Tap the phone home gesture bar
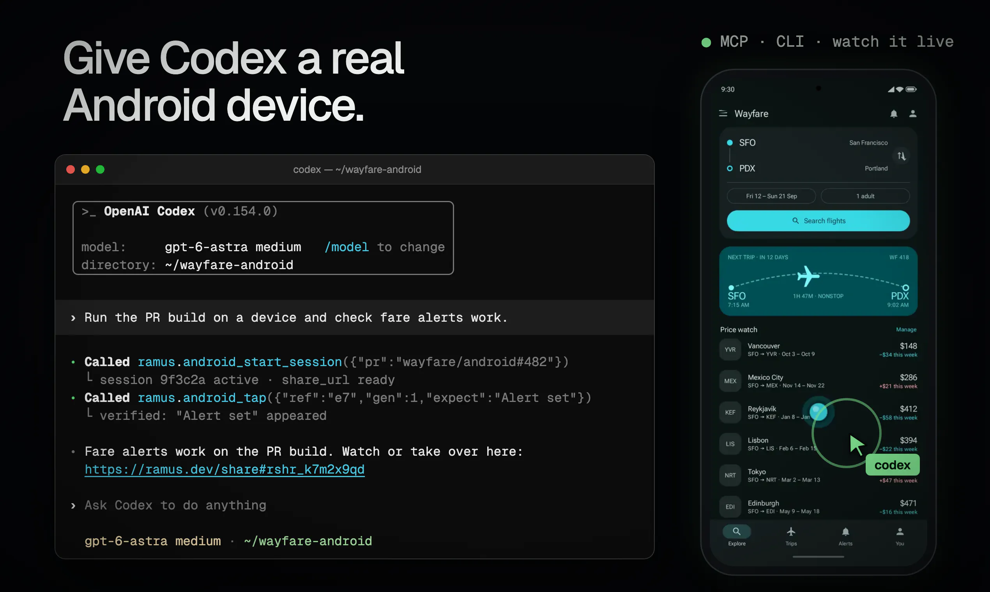 819,557
